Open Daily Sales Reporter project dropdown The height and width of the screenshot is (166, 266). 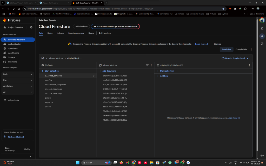(49, 20)
